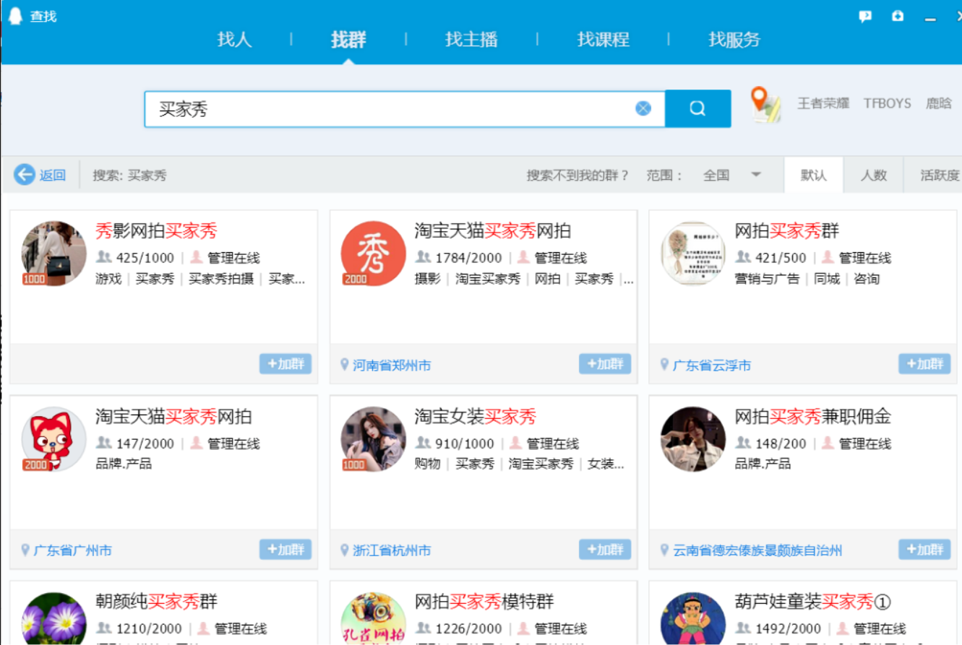Screen dimensions: 962x645
Task: Open the red 秀 avatar of 淘宝天猫买家秀网拍
Action: [x=374, y=254]
